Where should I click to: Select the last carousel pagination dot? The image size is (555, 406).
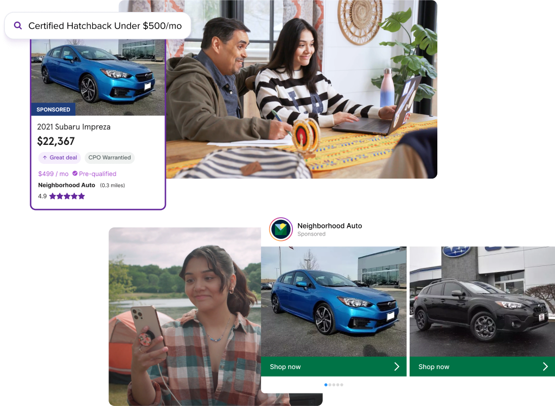[342, 385]
